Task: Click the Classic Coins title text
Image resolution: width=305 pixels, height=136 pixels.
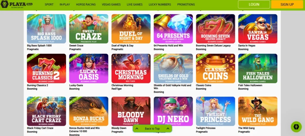Action: click(x=203, y=85)
